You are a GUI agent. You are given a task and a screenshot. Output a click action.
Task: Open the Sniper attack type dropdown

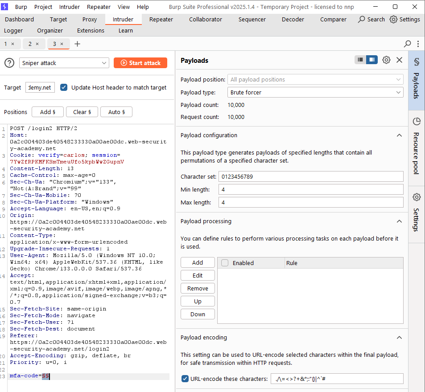[64, 63]
